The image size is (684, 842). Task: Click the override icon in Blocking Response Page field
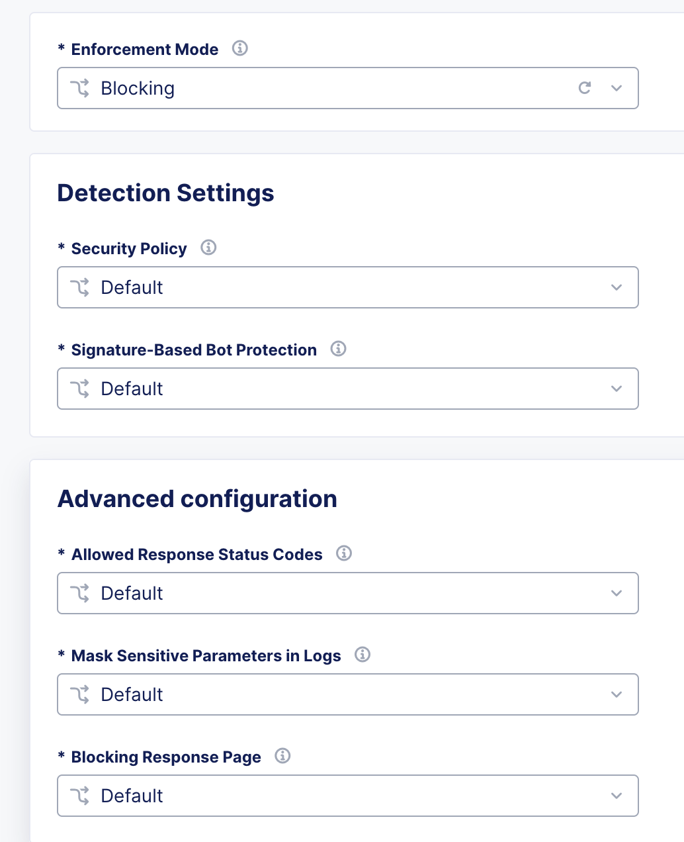[80, 795]
